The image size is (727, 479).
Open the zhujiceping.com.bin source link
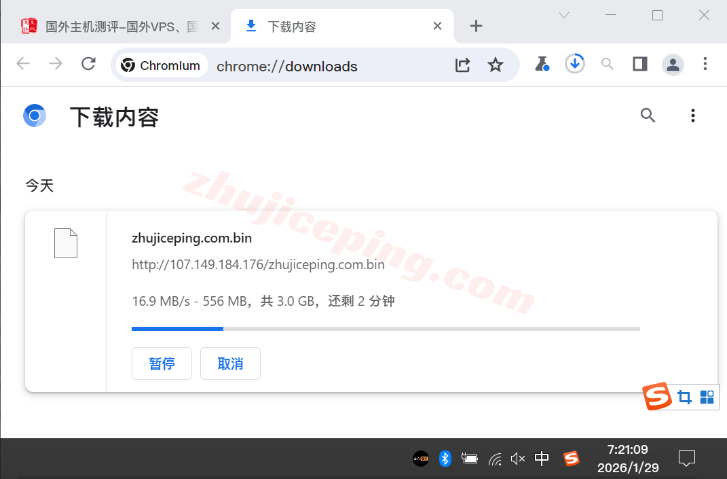(x=258, y=264)
